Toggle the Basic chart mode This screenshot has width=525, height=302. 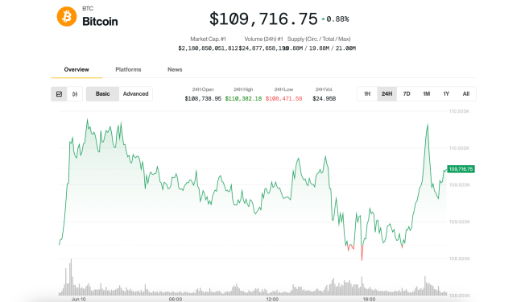pos(102,94)
